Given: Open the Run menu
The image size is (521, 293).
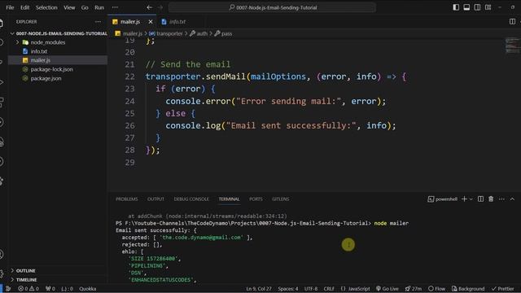Looking at the screenshot, I should (x=99, y=7).
